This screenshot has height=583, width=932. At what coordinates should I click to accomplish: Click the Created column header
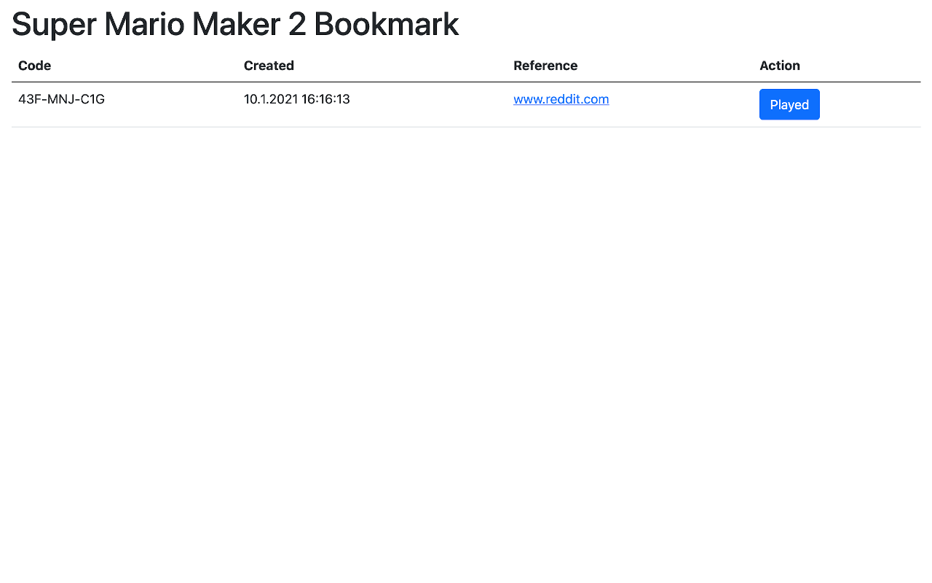[269, 66]
